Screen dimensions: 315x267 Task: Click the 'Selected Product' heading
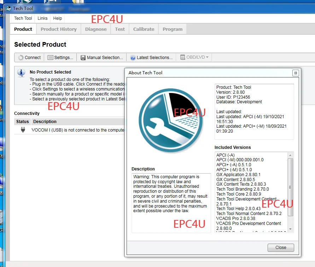click(40, 45)
